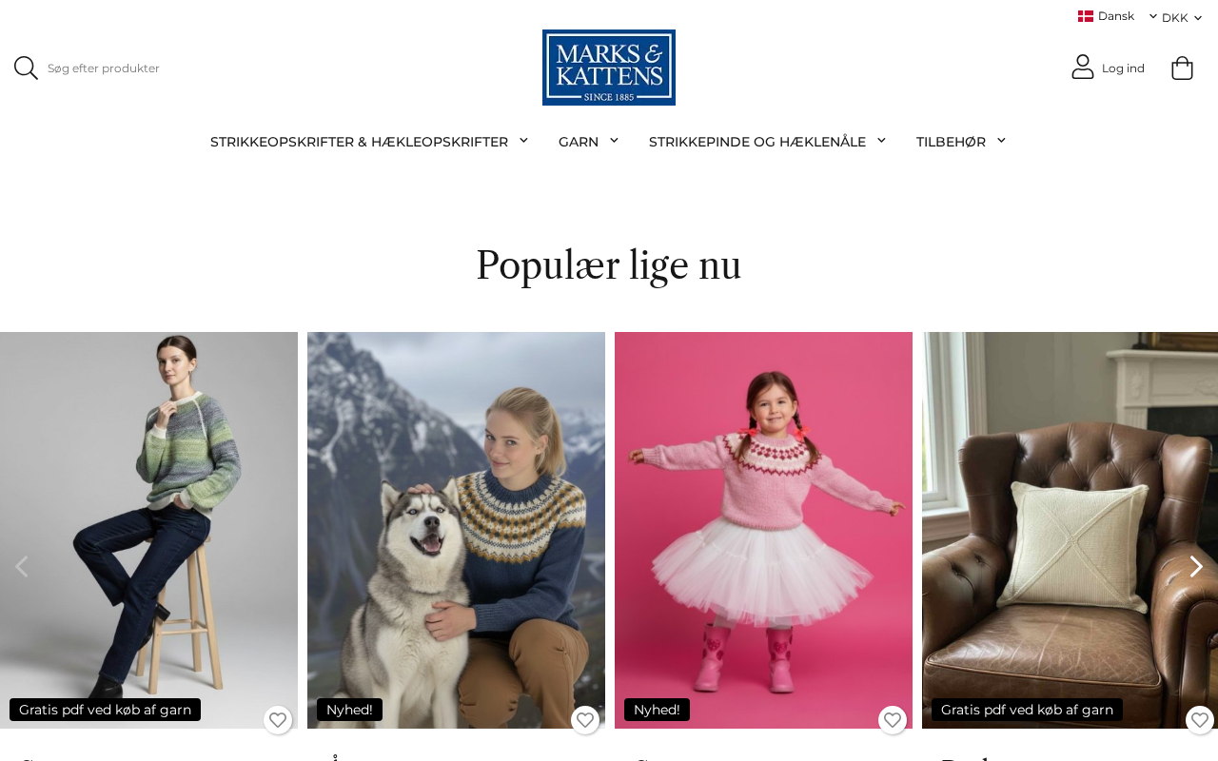Screen dimensions: 1218x761
Task: Click the Log ind link
Action: [1123, 68]
